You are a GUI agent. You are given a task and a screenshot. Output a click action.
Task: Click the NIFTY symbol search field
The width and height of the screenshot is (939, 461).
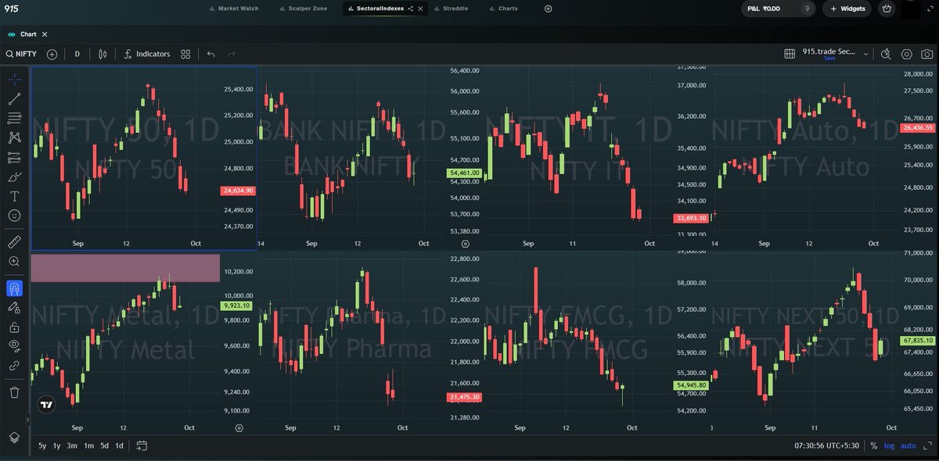21,54
